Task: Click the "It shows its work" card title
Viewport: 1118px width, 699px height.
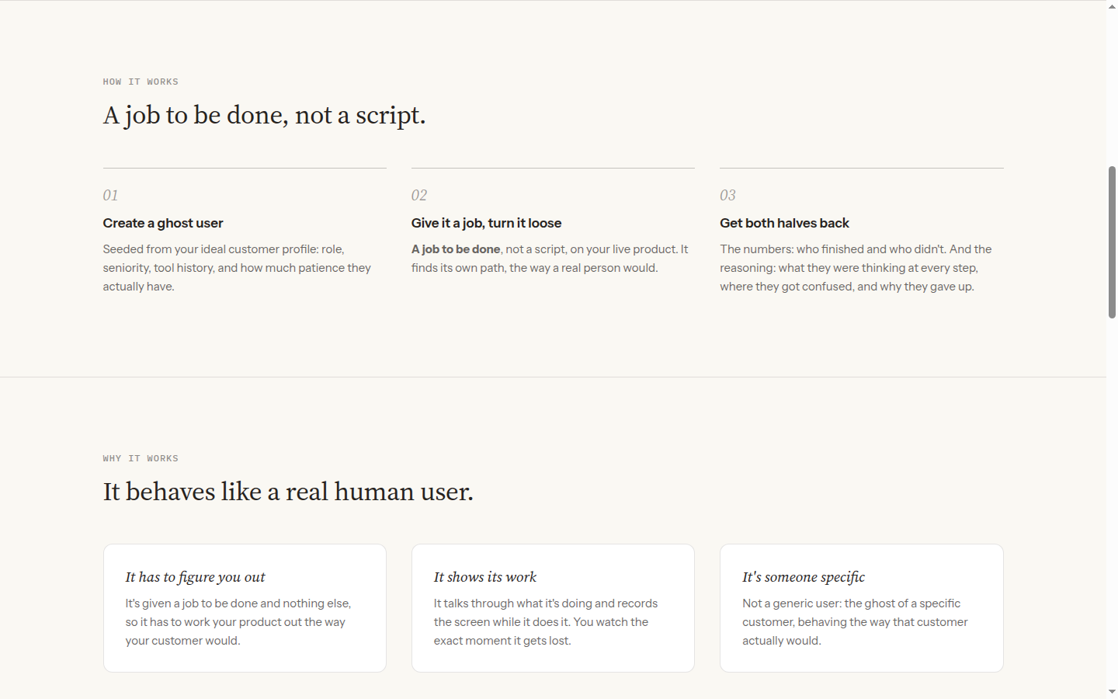Action: point(485,577)
